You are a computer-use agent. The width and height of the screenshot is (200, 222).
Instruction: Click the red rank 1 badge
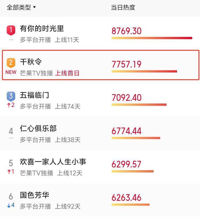coord(11,30)
